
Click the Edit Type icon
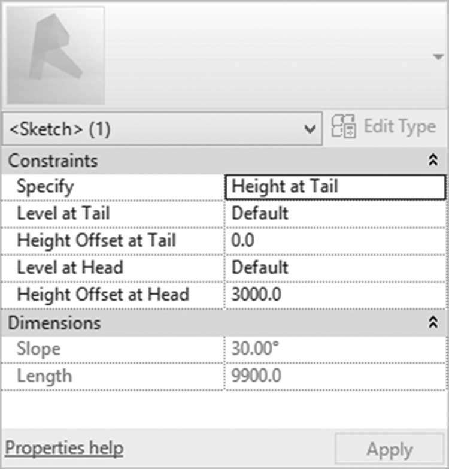(x=344, y=126)
